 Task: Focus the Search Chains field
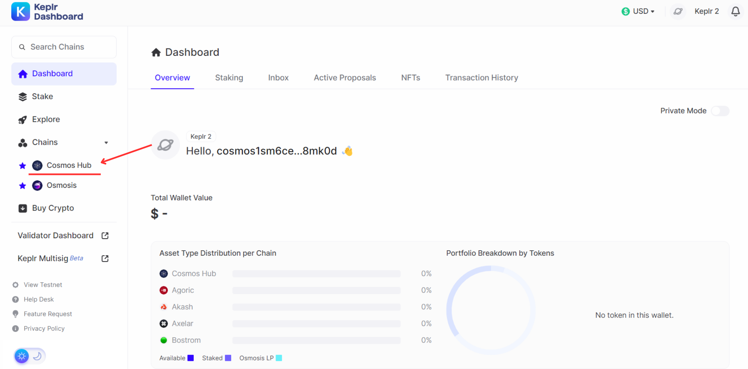tap(64, 47)
